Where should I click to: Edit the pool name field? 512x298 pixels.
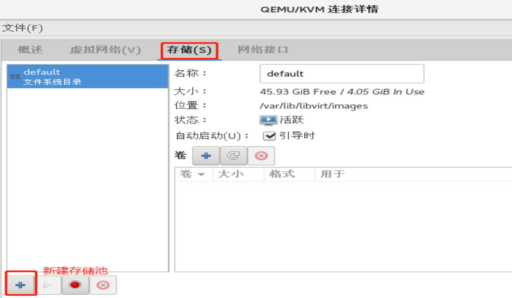coord(342,74)
